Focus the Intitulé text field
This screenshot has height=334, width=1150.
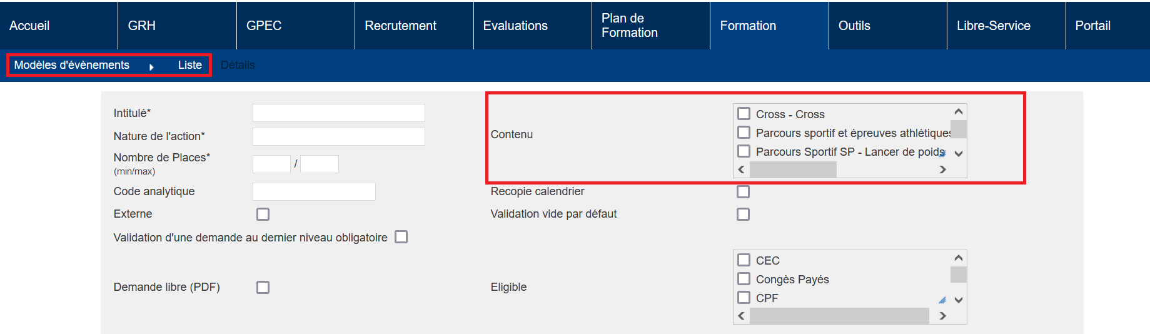tap(338, 113)
